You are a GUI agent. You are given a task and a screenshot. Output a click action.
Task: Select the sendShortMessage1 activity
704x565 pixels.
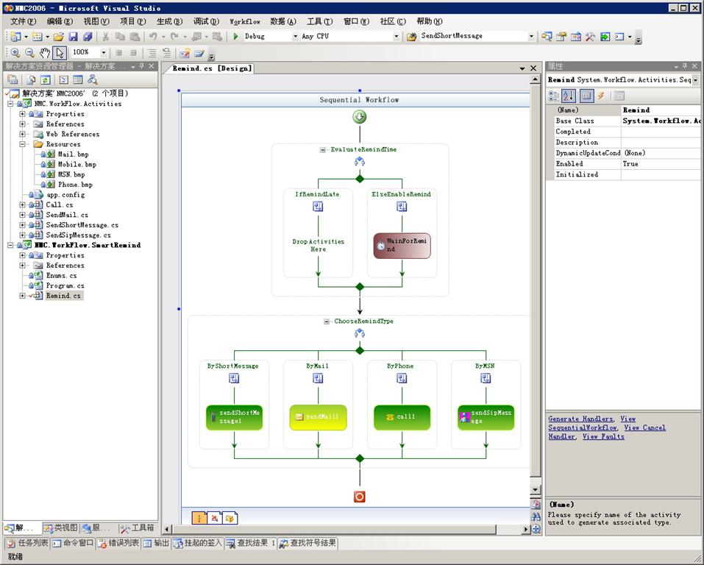pyautogui.click(x=234, y=417)
